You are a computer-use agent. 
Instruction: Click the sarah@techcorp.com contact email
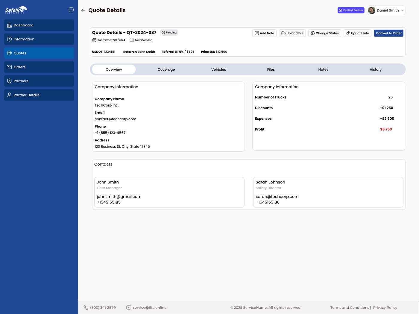click(277, 197)
